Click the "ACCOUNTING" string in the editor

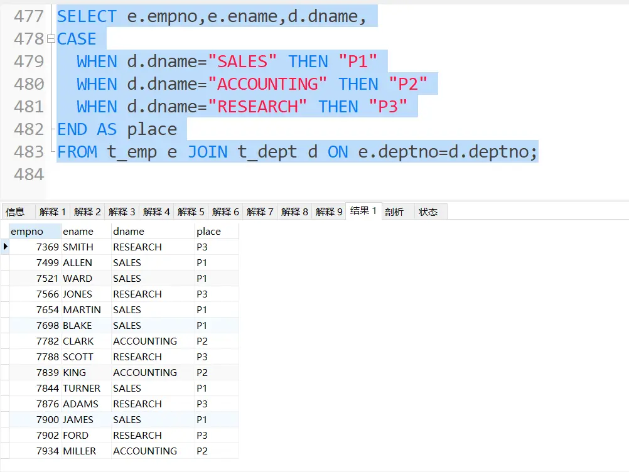[268, 84]
